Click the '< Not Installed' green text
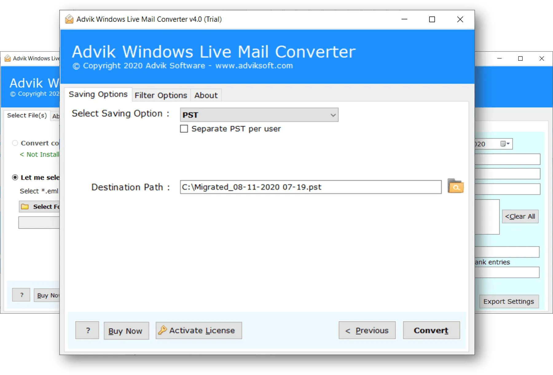 pyautogui.click(x=40, y=154)
